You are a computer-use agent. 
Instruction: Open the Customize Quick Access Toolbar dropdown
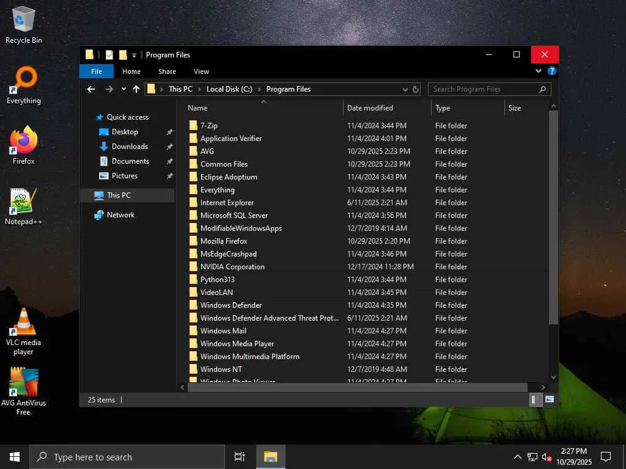tap(134, 56)
